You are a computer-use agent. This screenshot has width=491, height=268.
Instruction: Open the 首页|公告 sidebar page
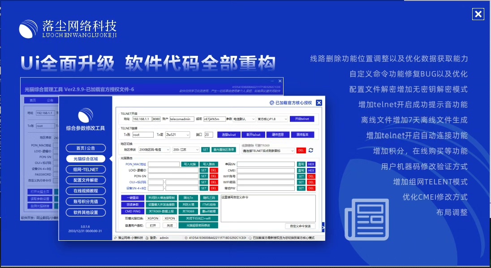pyautogui.click(x=86, y=148)
